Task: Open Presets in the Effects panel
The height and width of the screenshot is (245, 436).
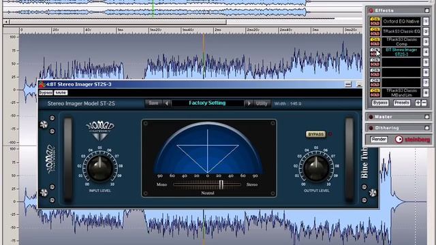Action: pos(401,103)
